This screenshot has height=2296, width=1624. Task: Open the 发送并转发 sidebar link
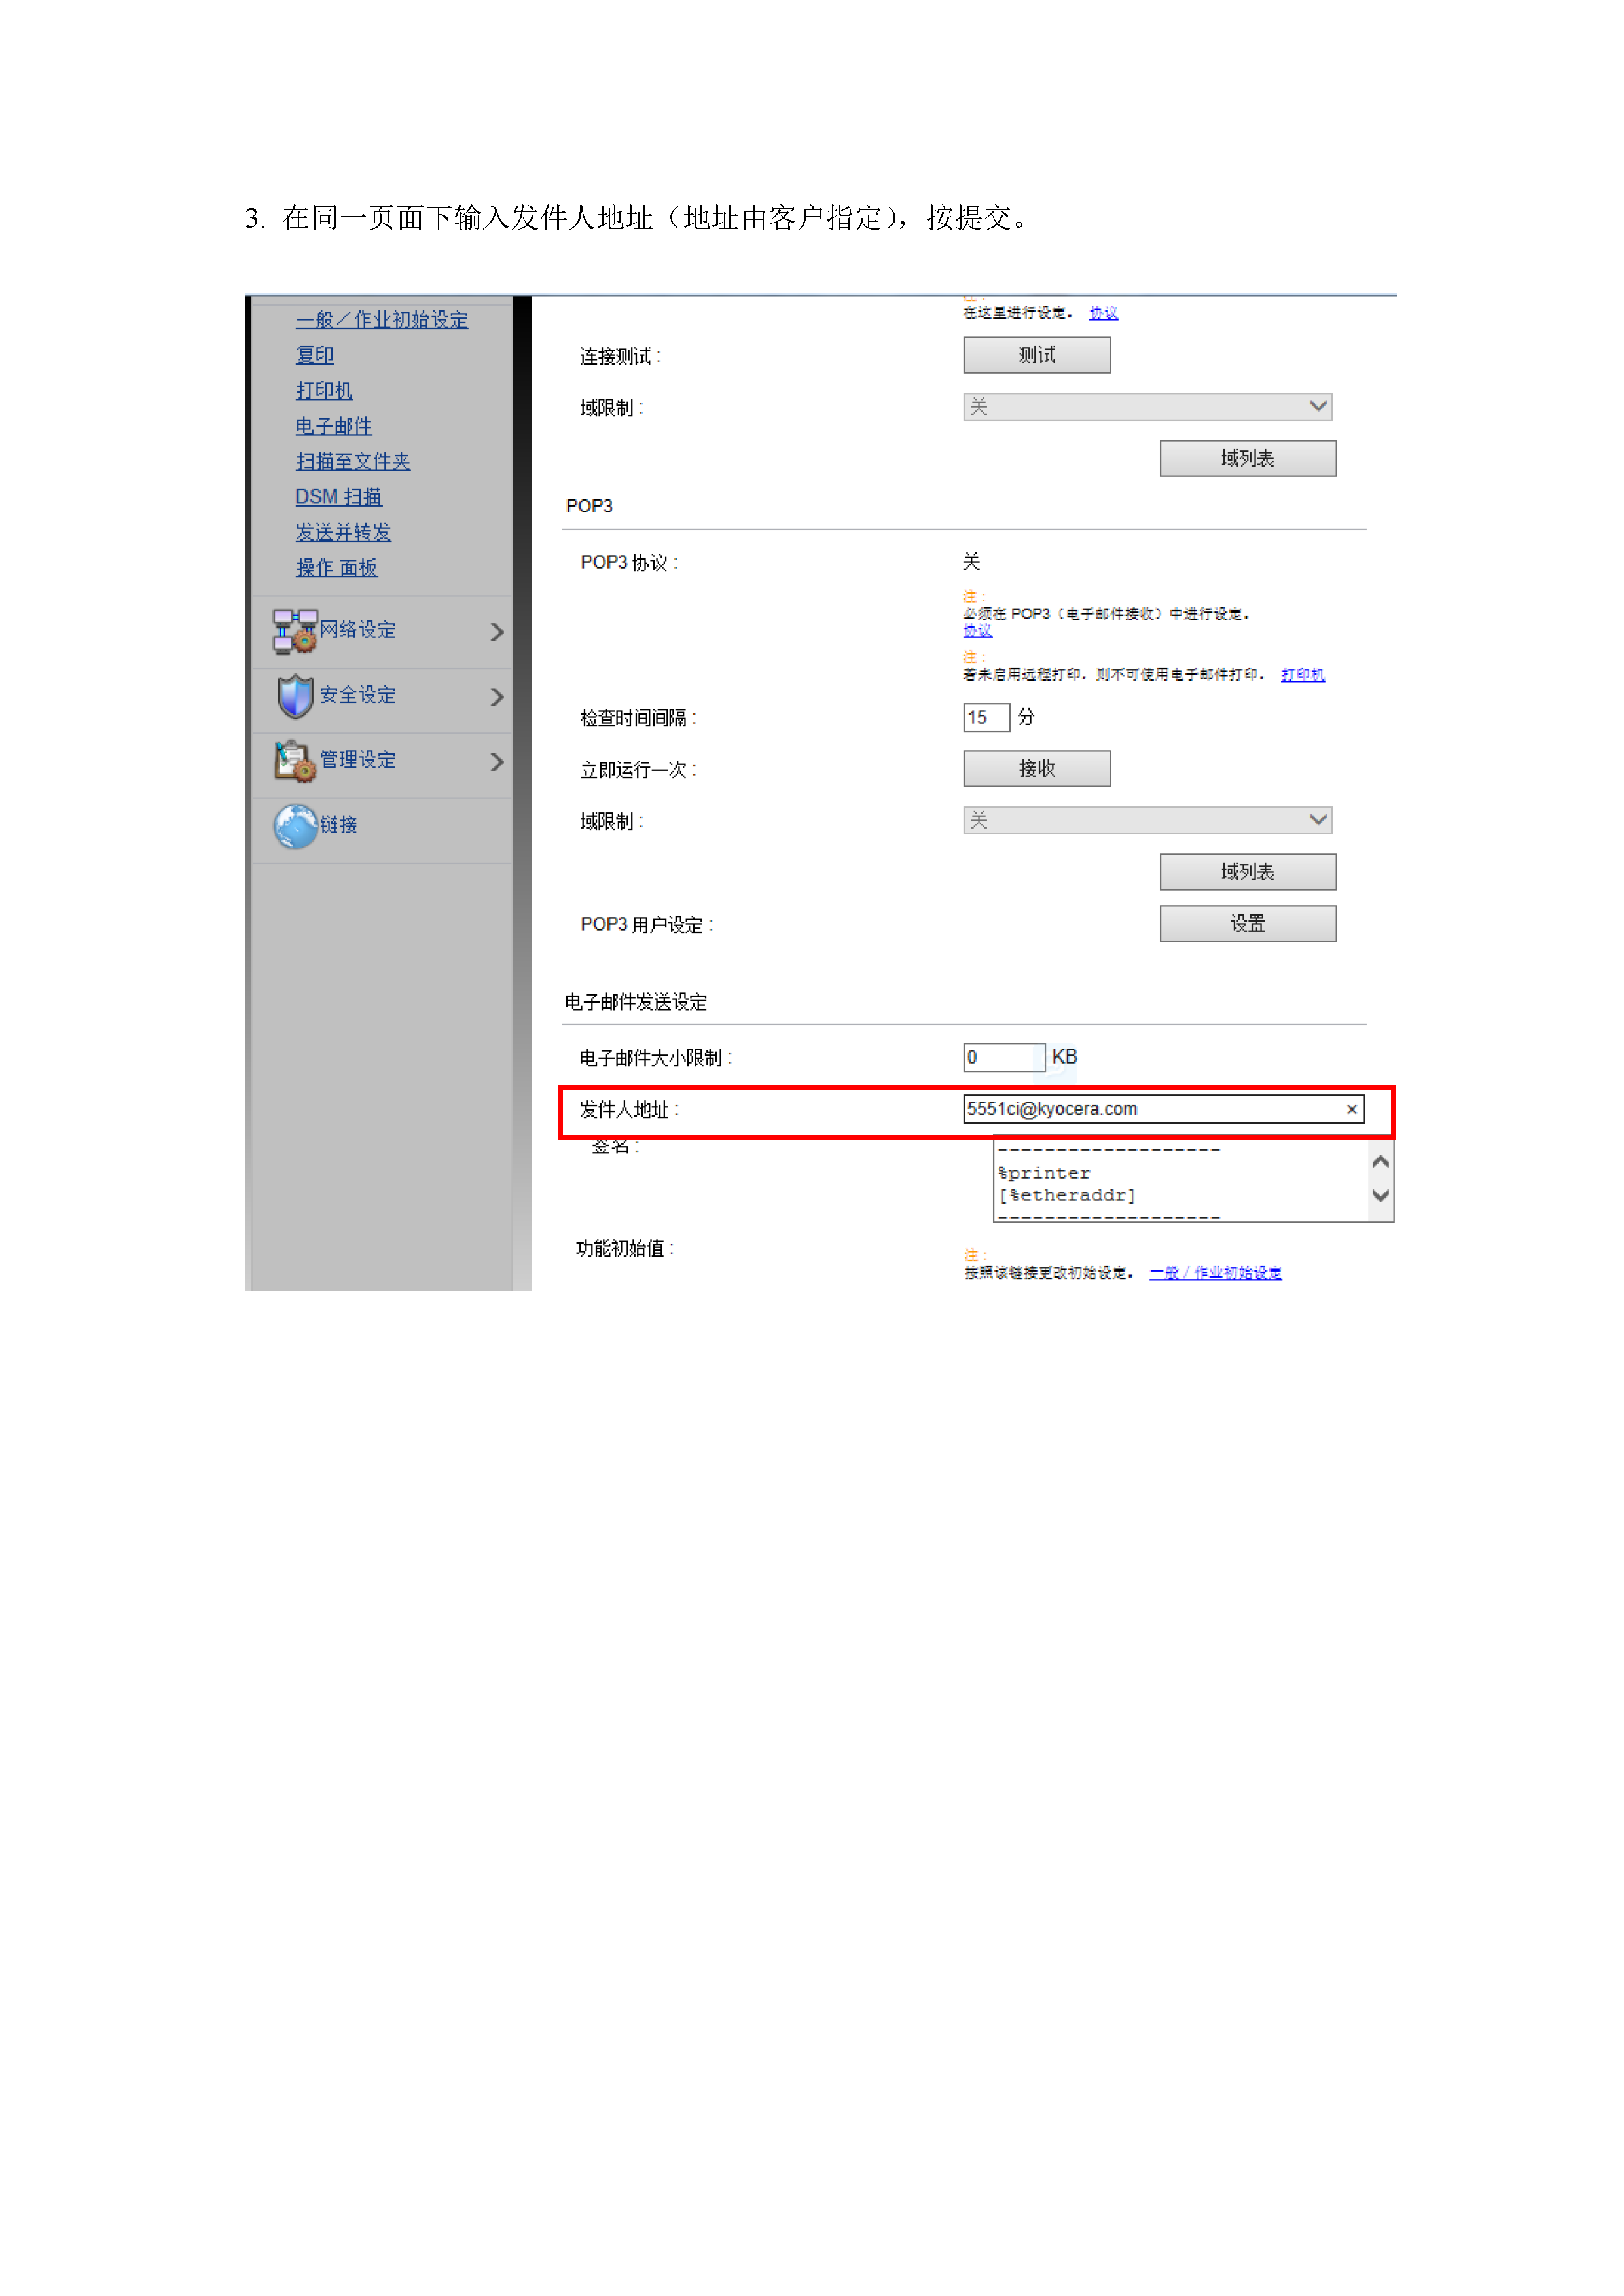[x=343, y=532]
